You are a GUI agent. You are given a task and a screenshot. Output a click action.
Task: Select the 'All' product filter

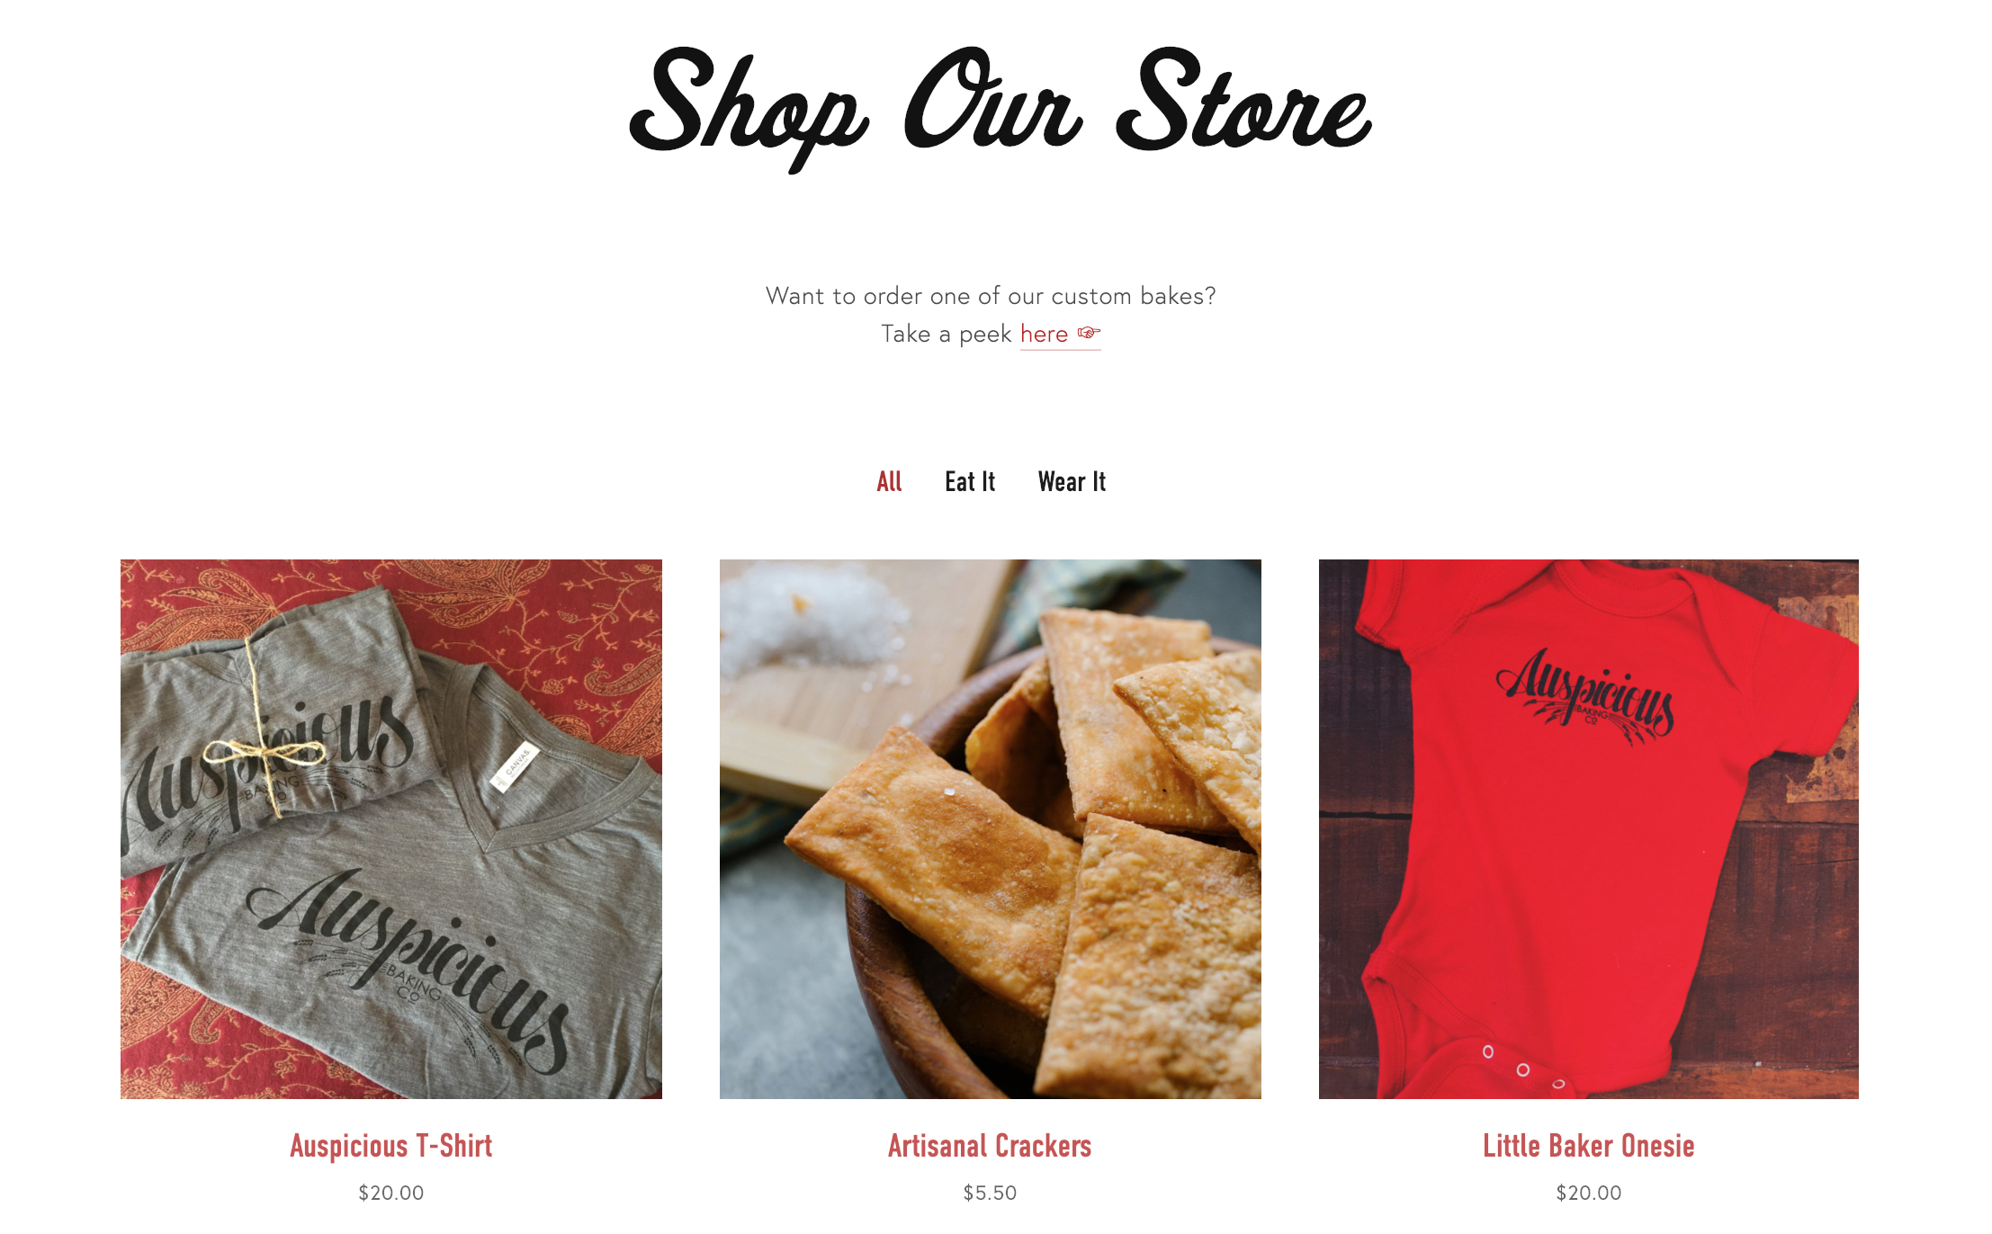(889, 482)
